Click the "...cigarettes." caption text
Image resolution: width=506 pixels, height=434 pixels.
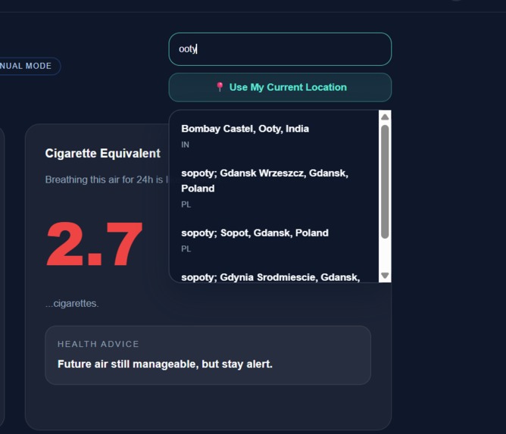[x=72, y=303]
